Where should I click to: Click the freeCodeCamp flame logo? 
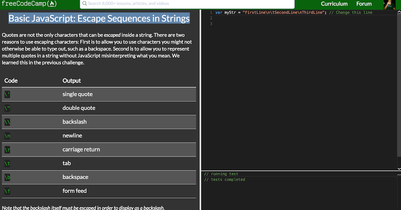51,4
